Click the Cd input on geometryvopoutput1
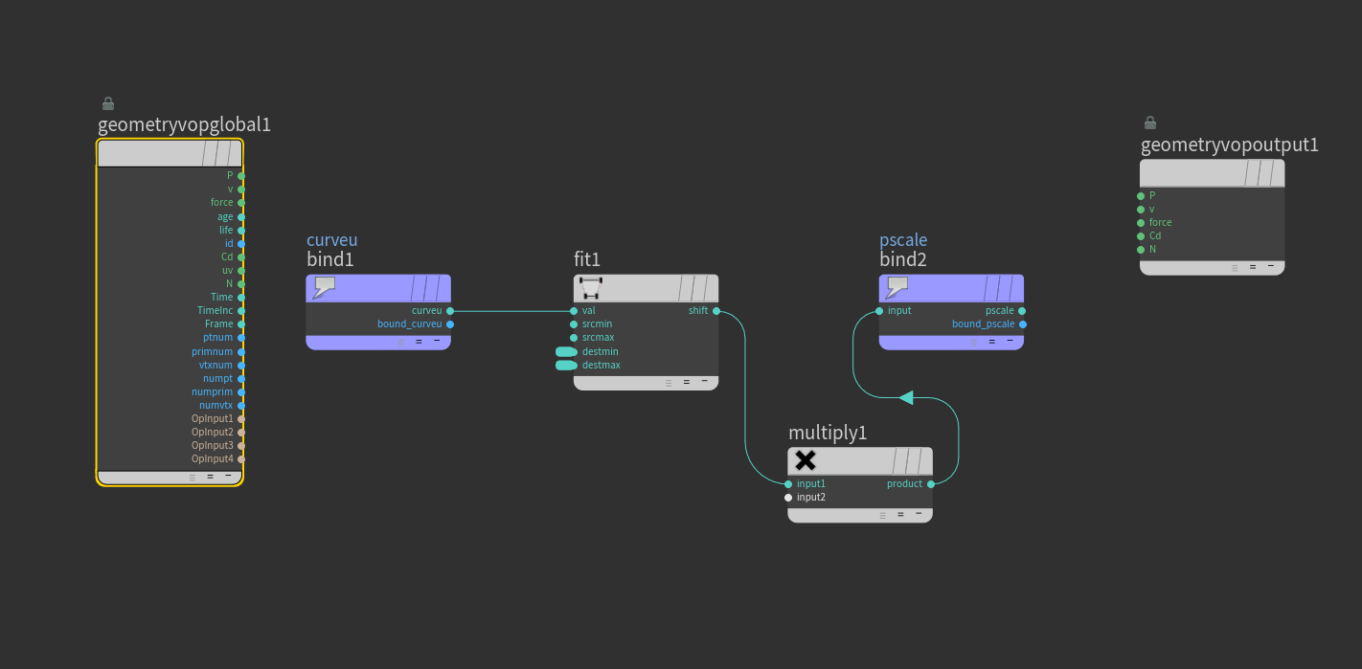Viewport: 1362px width, 669px height. tap(1141, 236)
